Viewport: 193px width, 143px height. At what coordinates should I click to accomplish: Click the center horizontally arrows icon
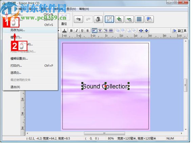141,30
